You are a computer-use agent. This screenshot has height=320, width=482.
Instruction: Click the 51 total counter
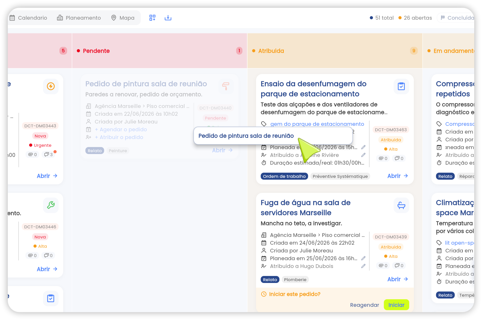pyautogui.click(x=382, y=18)
